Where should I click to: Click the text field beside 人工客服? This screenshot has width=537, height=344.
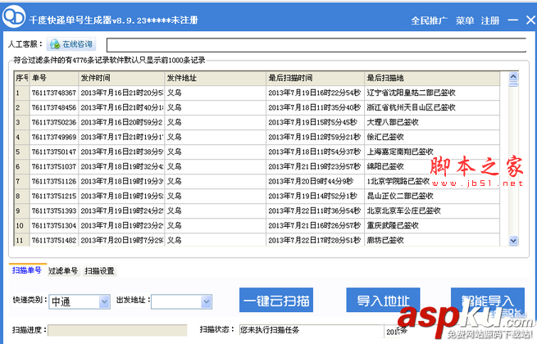click(x=316, y=45)
